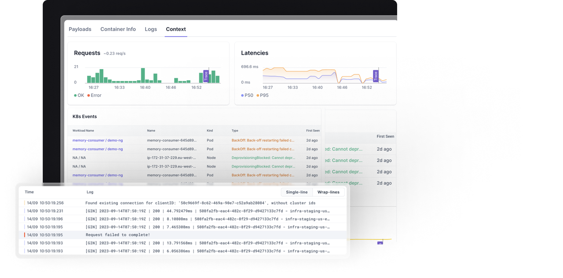563x278 pixels.
Task: Click the tallest green bar at 16:40
Action: (143, 75)
